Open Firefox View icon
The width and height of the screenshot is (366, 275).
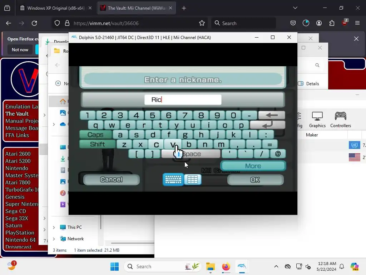tap(7, 8)
